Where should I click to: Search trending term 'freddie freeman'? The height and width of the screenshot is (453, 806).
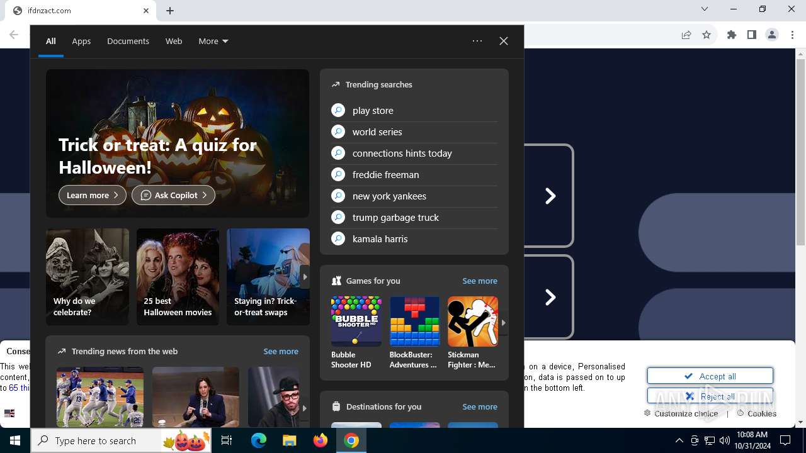click(414, 175)
